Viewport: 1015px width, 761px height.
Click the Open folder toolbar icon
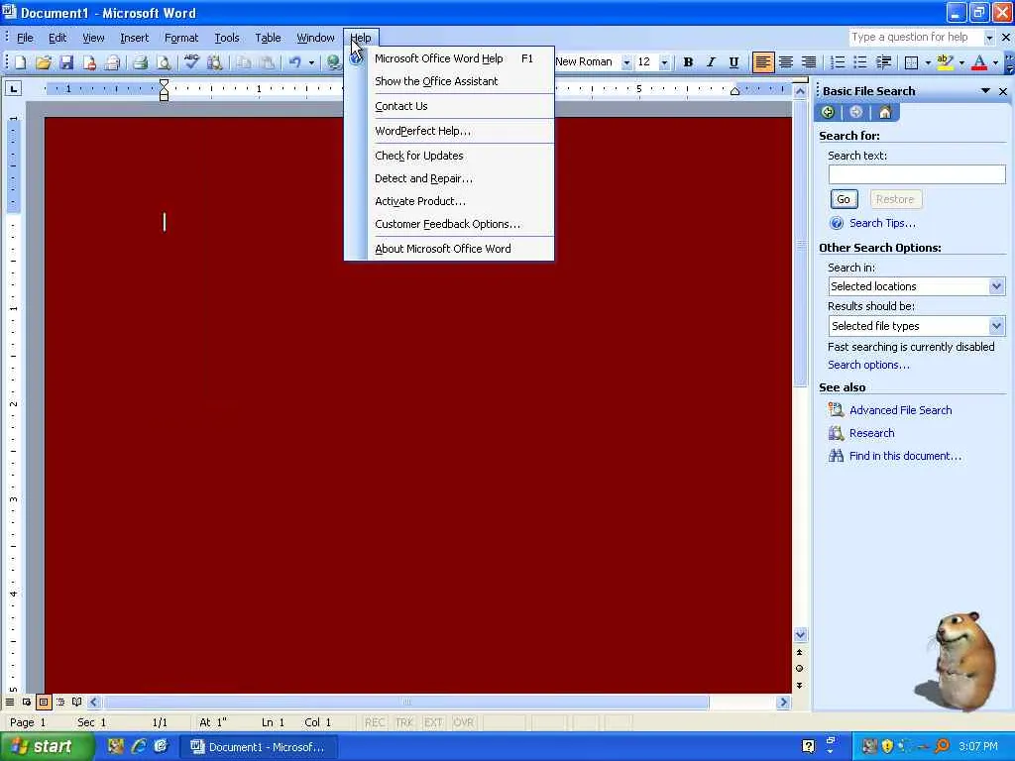pos(44,62)
